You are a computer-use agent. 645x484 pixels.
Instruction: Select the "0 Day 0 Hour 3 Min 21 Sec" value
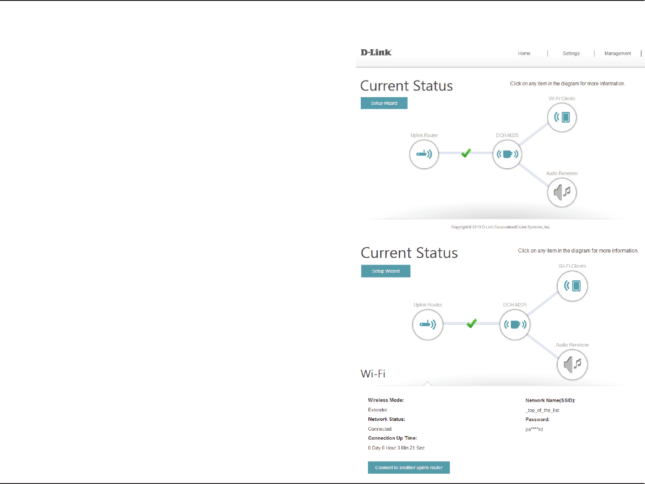point(396,448)
